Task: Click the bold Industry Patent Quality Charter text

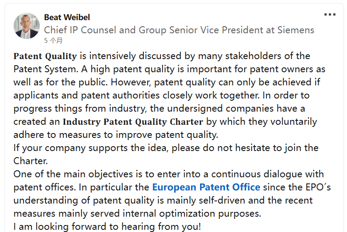Action: pyautogui.click(x=133, y=122)
